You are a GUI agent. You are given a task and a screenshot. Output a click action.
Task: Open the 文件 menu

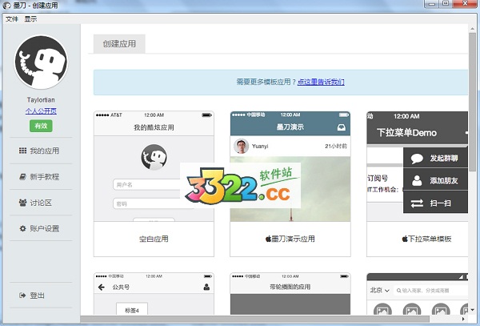[x=11, y=18]
